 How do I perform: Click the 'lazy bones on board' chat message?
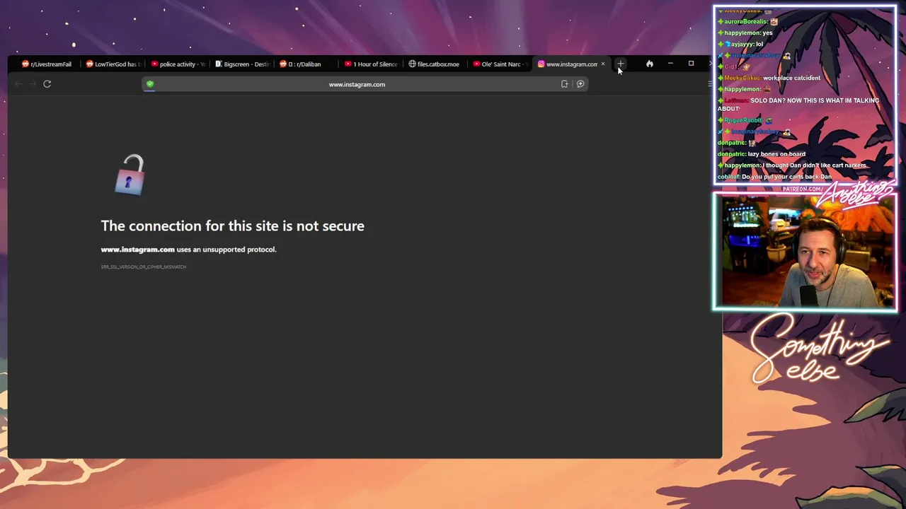776,154
